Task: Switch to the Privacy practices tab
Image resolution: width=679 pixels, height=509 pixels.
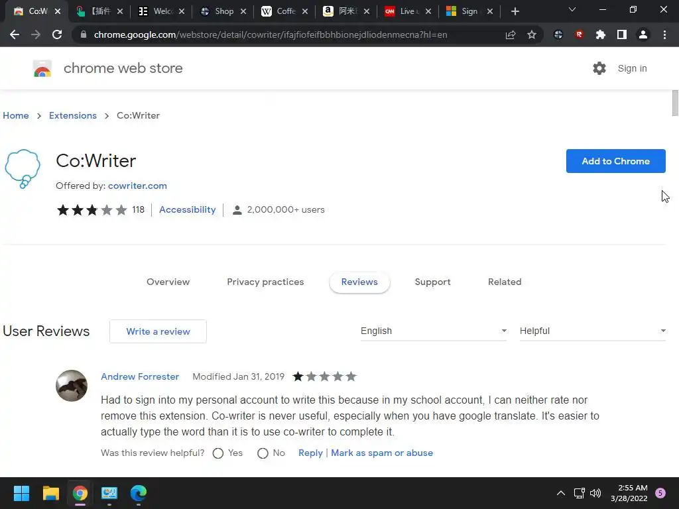Action: [x=265, y=282]
